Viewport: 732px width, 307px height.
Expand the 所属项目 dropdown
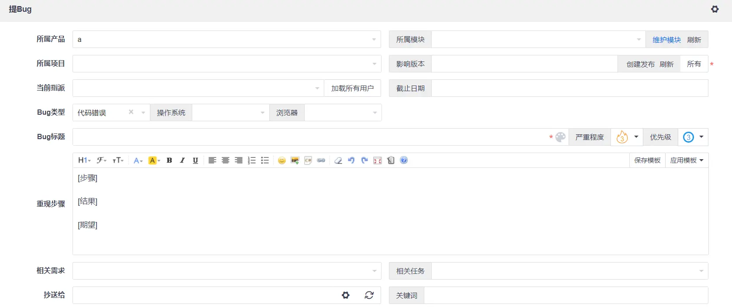(x=374, y=64)
